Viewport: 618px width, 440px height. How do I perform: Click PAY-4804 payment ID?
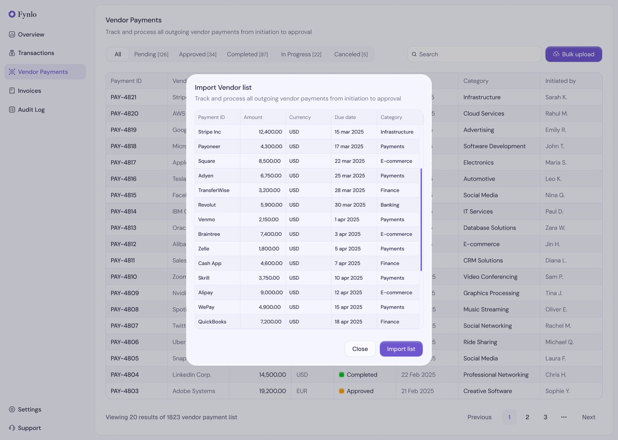pos(125,374)
